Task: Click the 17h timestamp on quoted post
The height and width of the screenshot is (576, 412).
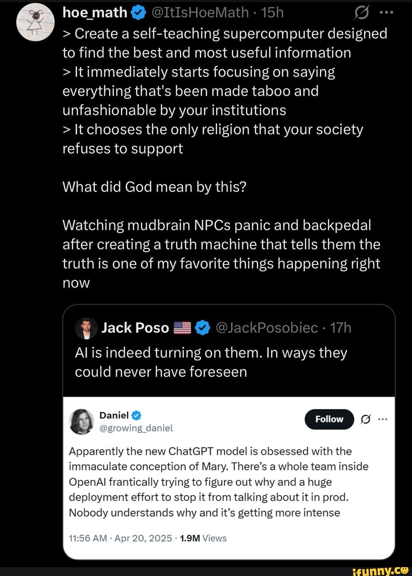Action: pos(341,327)
